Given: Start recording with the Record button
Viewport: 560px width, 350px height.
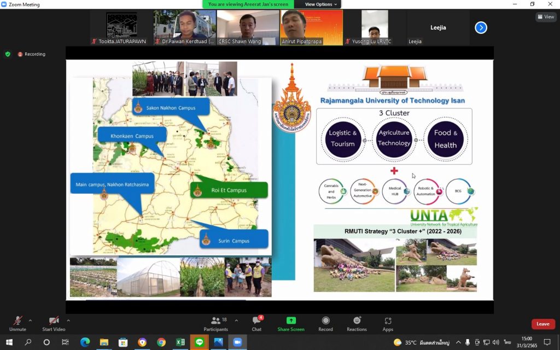Looking at the screenshot, I should [325, 323].
